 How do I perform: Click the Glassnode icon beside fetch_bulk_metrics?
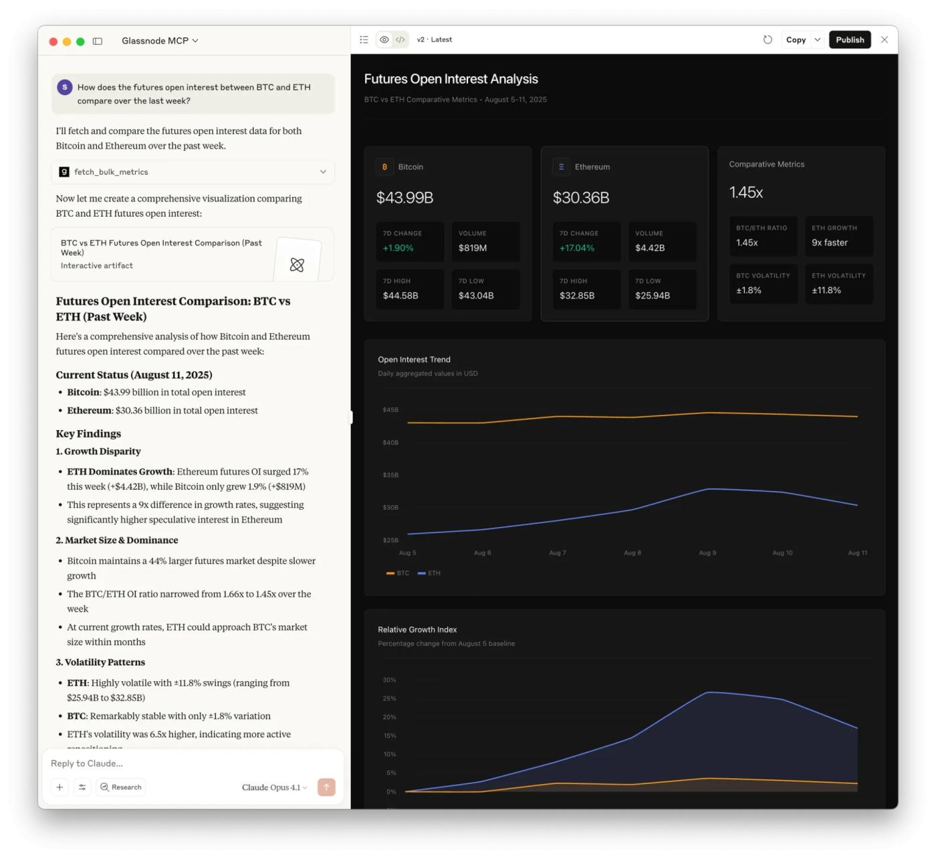click(64, 172)
